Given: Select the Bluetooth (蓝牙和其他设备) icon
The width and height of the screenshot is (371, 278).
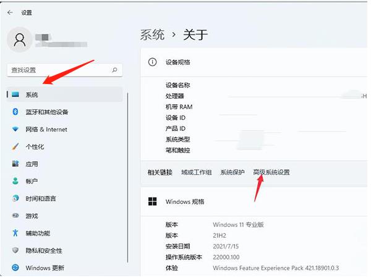Looking at the screenshot, I should (16, 112).
